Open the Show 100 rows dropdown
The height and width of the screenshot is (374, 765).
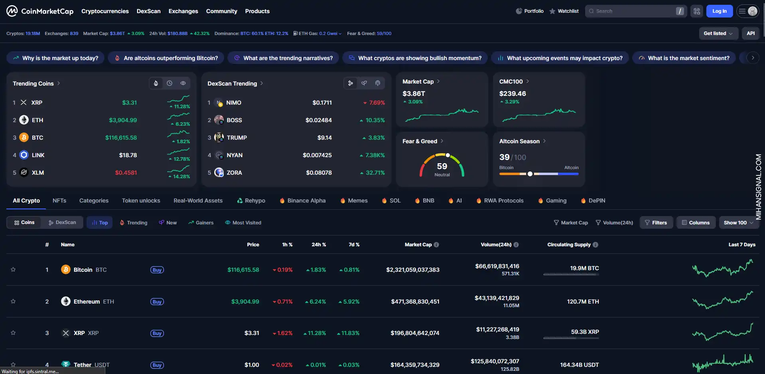(739, 223)
